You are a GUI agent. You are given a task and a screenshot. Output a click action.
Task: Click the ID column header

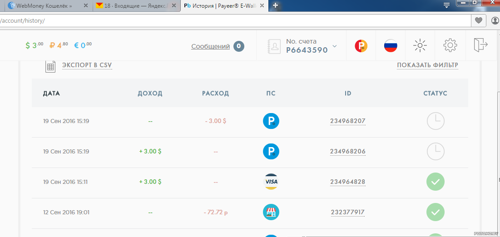click(348, 94)
